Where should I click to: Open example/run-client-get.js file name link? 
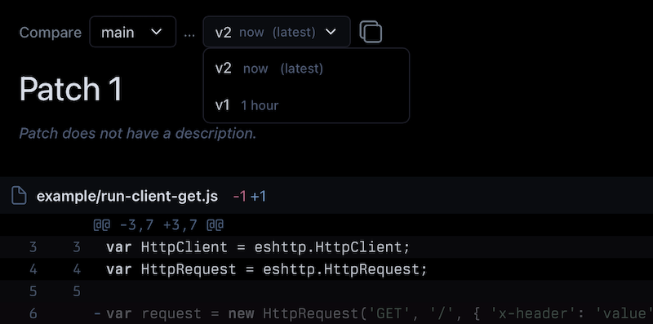[x=127, y=196]
